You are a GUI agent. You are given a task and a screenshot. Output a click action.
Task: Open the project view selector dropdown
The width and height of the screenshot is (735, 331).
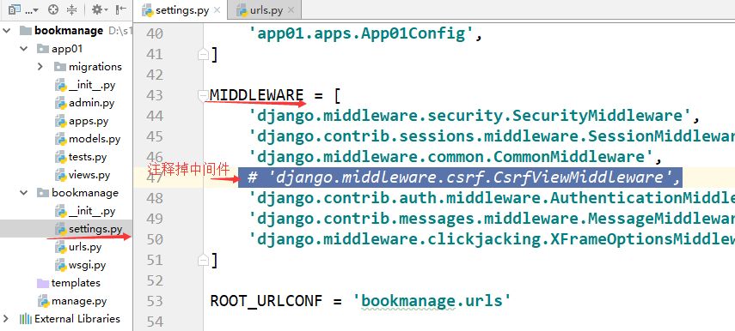click(22, 9)
